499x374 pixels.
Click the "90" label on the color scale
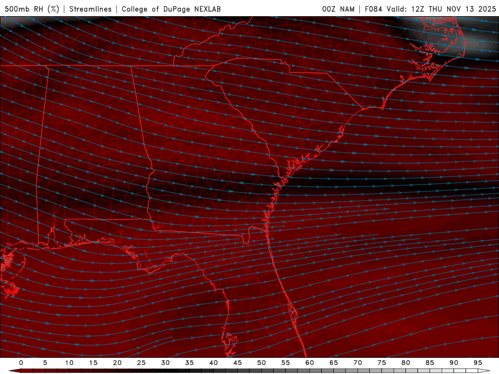453,363
